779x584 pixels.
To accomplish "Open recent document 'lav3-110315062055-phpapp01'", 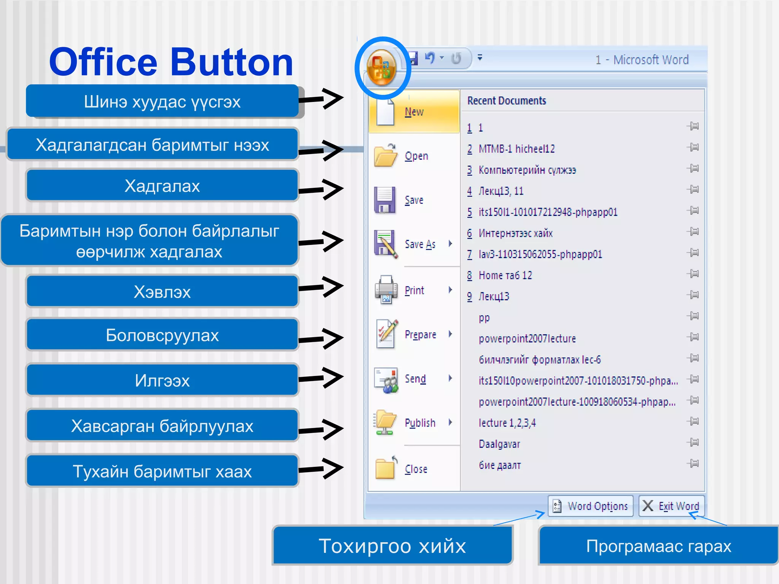I will pos(540,254).
